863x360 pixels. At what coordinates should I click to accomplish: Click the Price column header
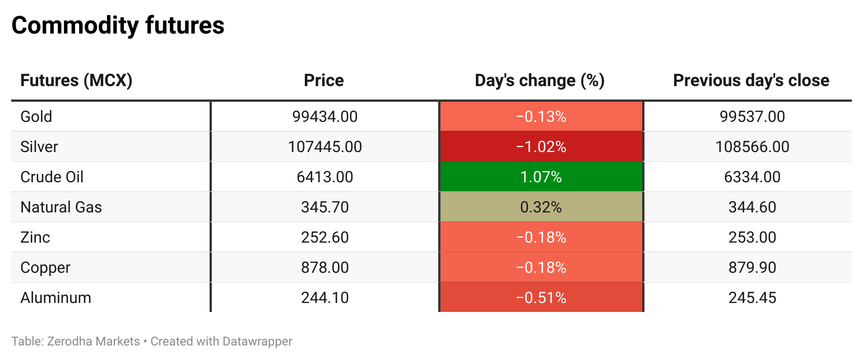coord(324,80)
